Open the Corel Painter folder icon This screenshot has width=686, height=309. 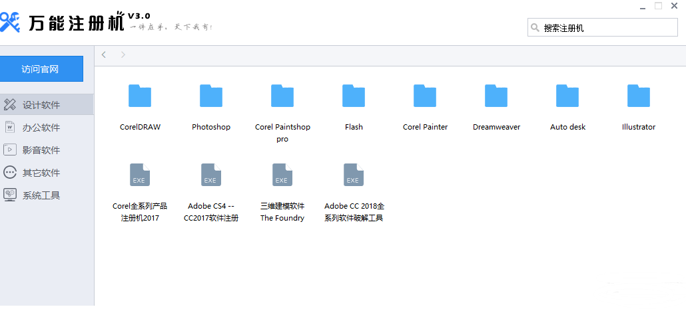[x=425, y=96]
